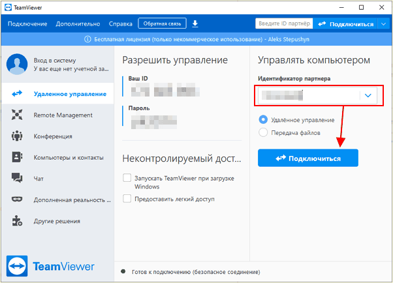The image size is (393, 283).
Task: Minimize the TeamViewer window
Action: (x=341, y=8)
